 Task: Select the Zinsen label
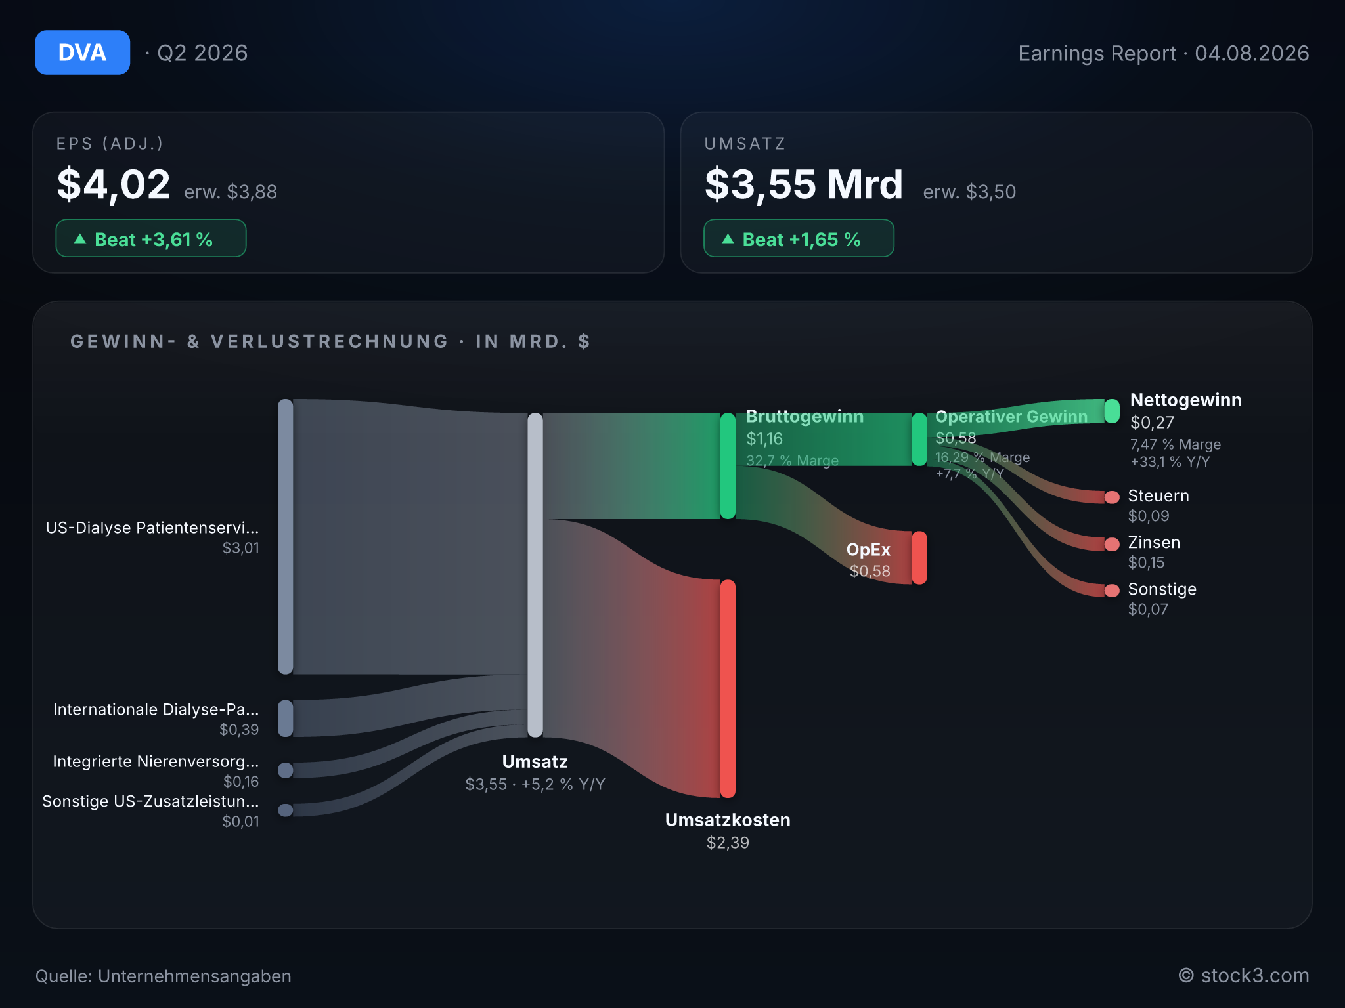pyautogui.click(x=1155, y=543)
